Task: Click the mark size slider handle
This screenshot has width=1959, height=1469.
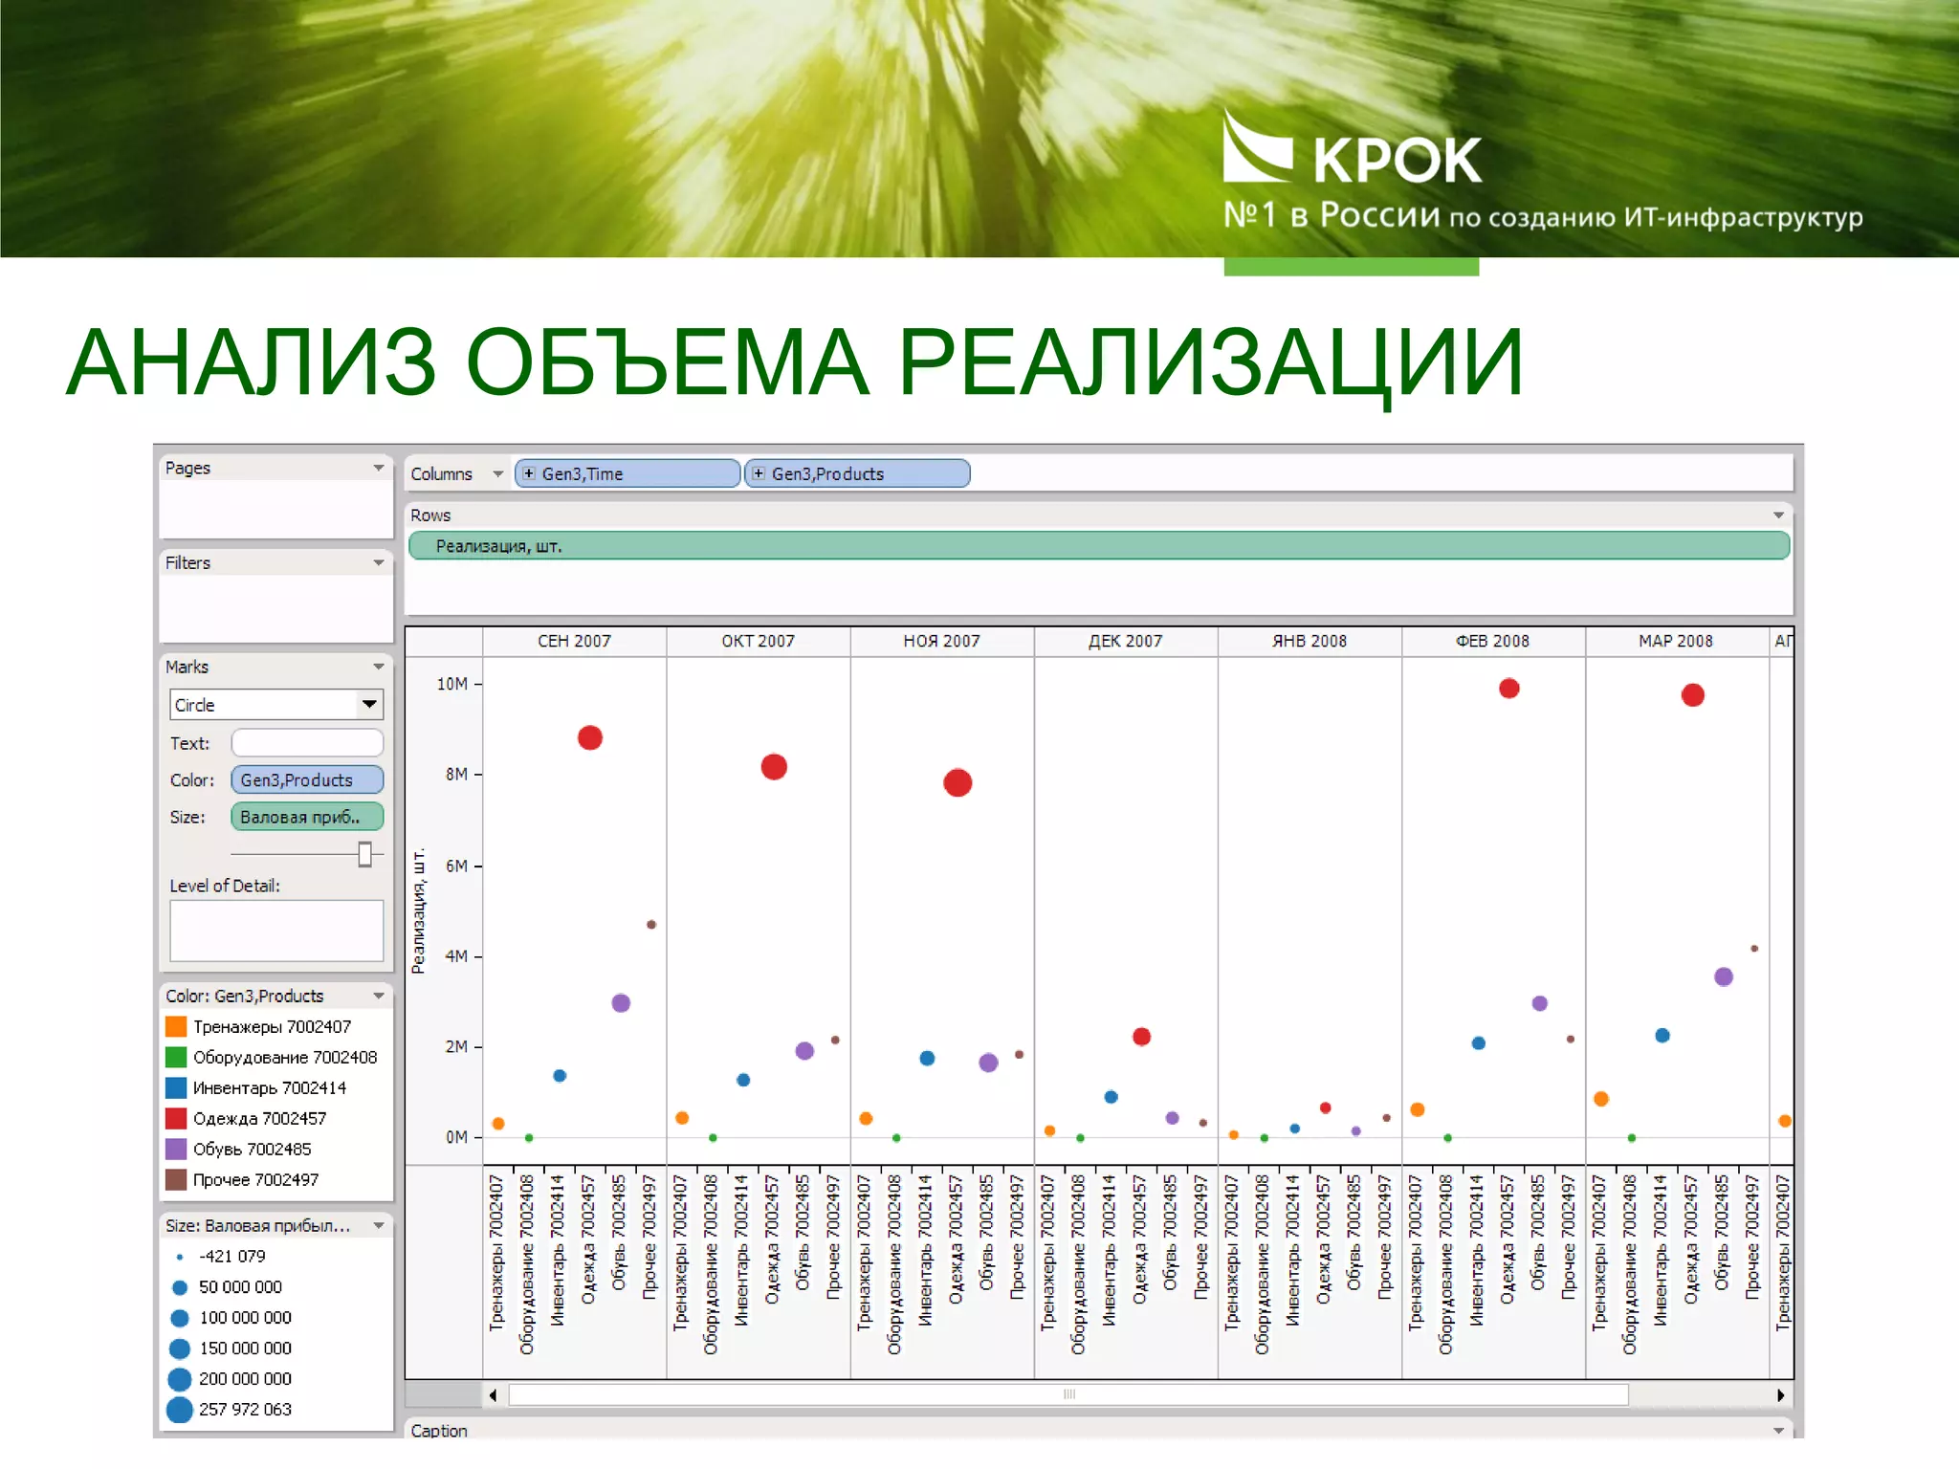Action: pyautogui.click(x=364, y=854)
